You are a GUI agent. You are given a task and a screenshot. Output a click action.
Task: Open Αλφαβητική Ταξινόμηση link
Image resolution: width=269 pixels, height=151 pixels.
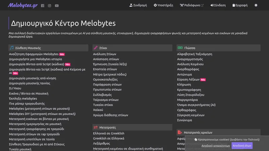pos(195,54)
